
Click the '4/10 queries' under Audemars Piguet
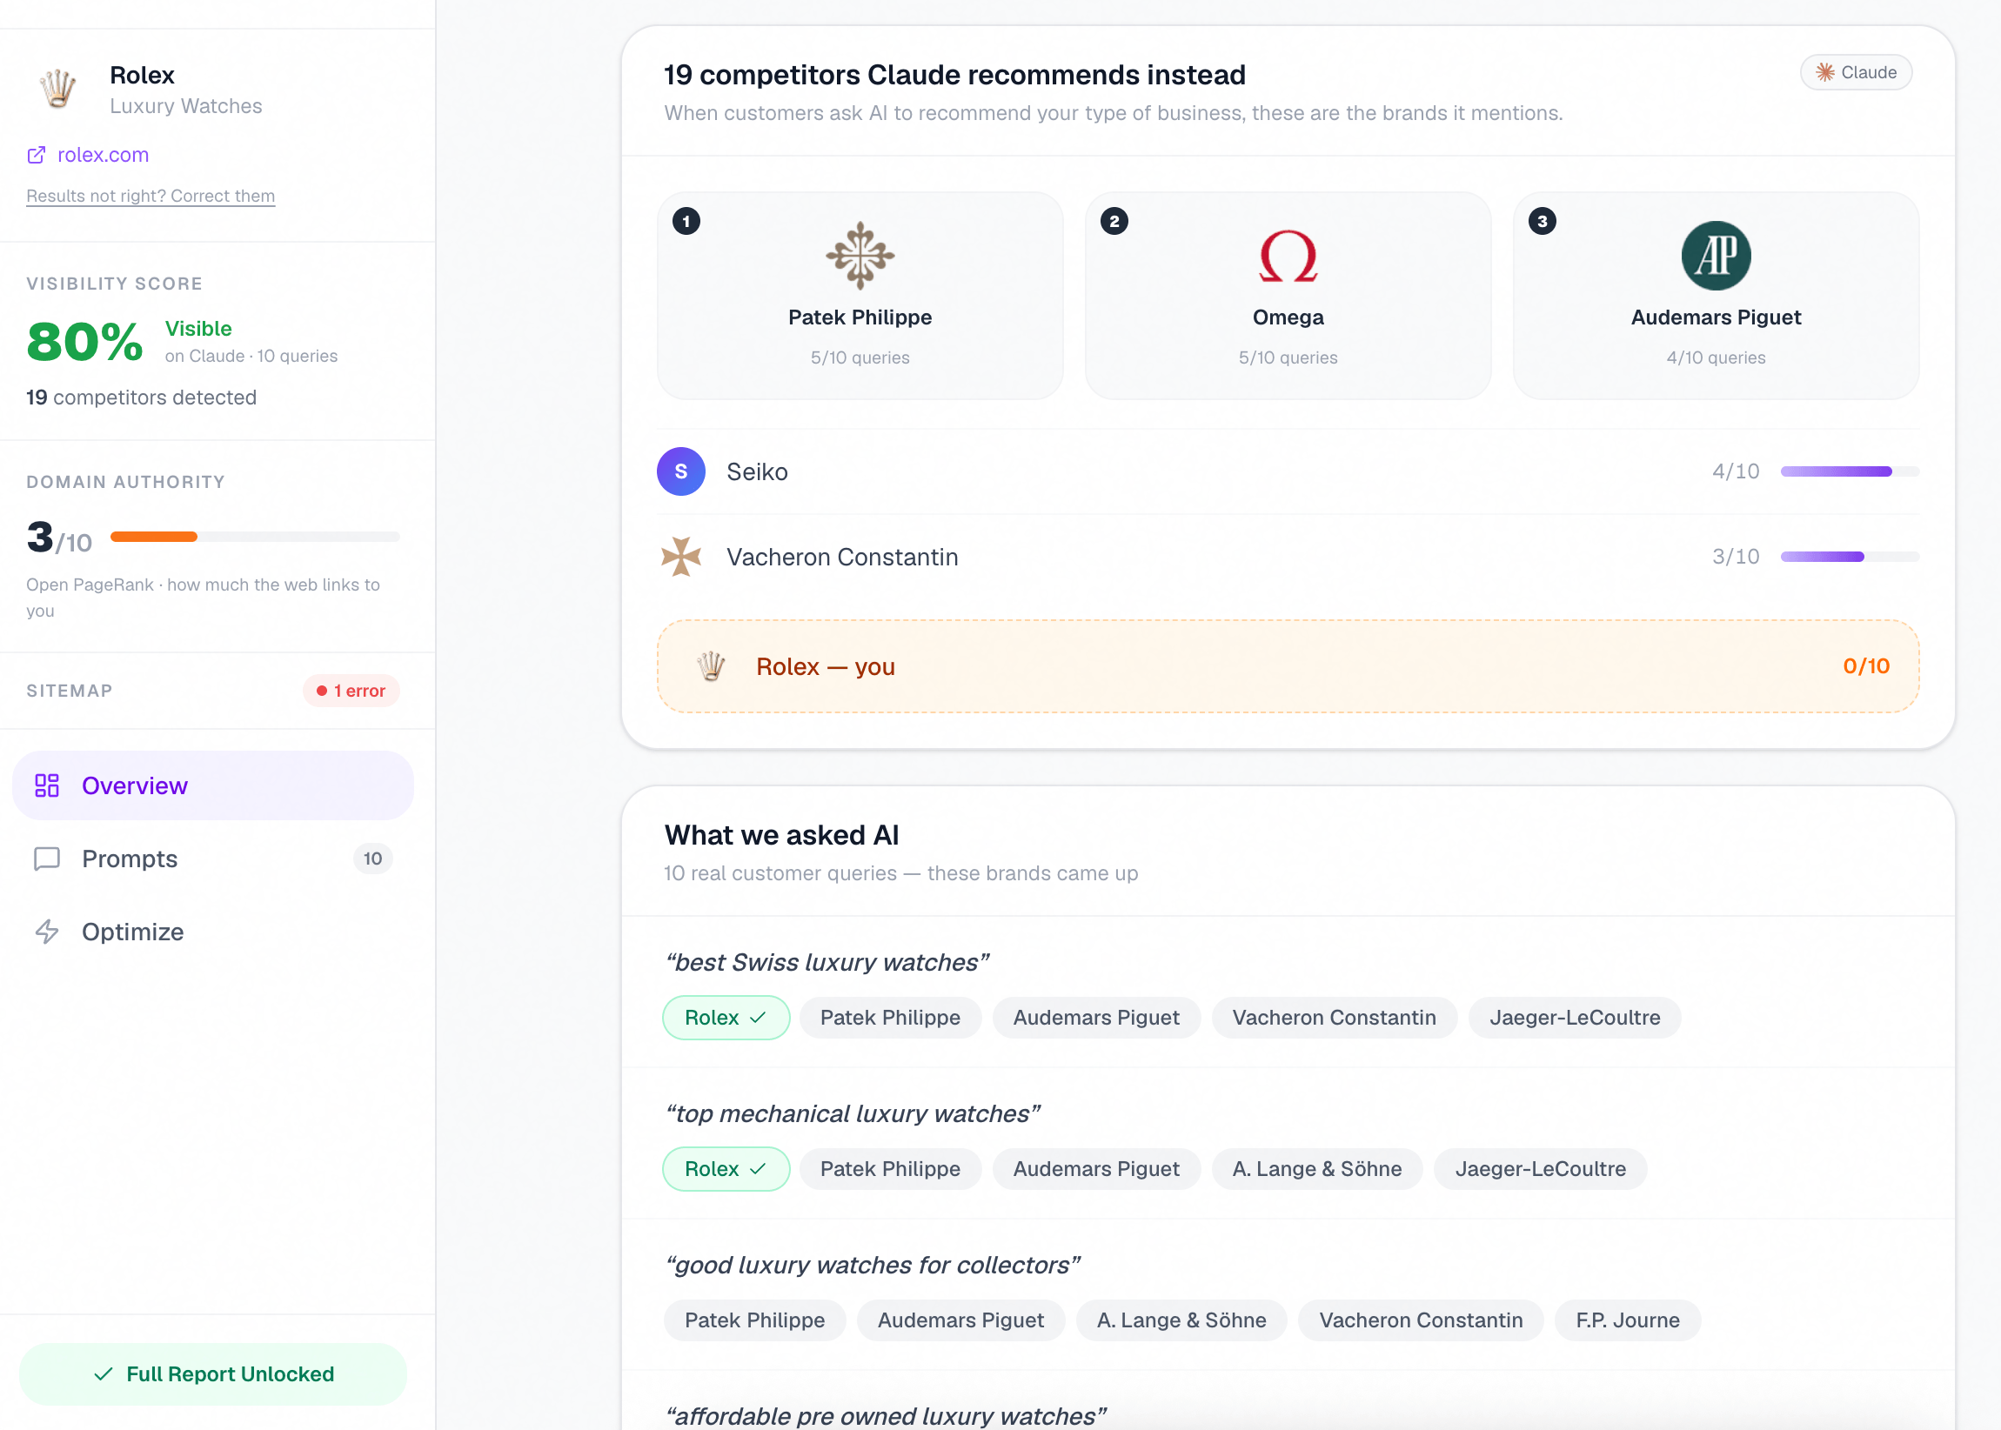1716,357
